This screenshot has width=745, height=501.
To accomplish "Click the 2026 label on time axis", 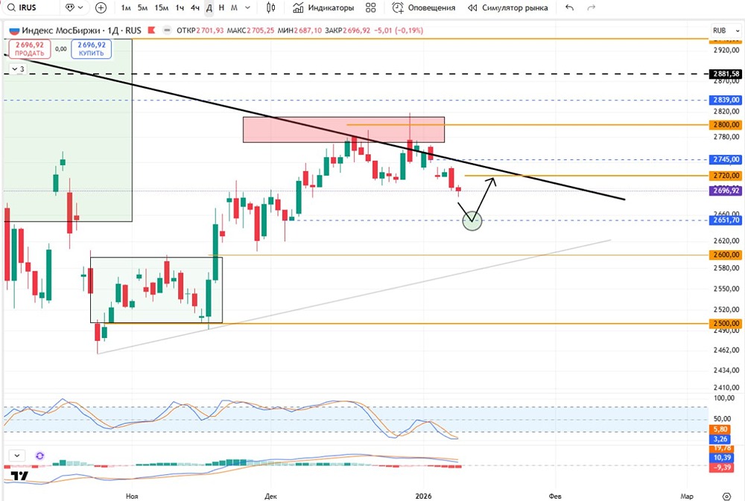I will 423,497.
